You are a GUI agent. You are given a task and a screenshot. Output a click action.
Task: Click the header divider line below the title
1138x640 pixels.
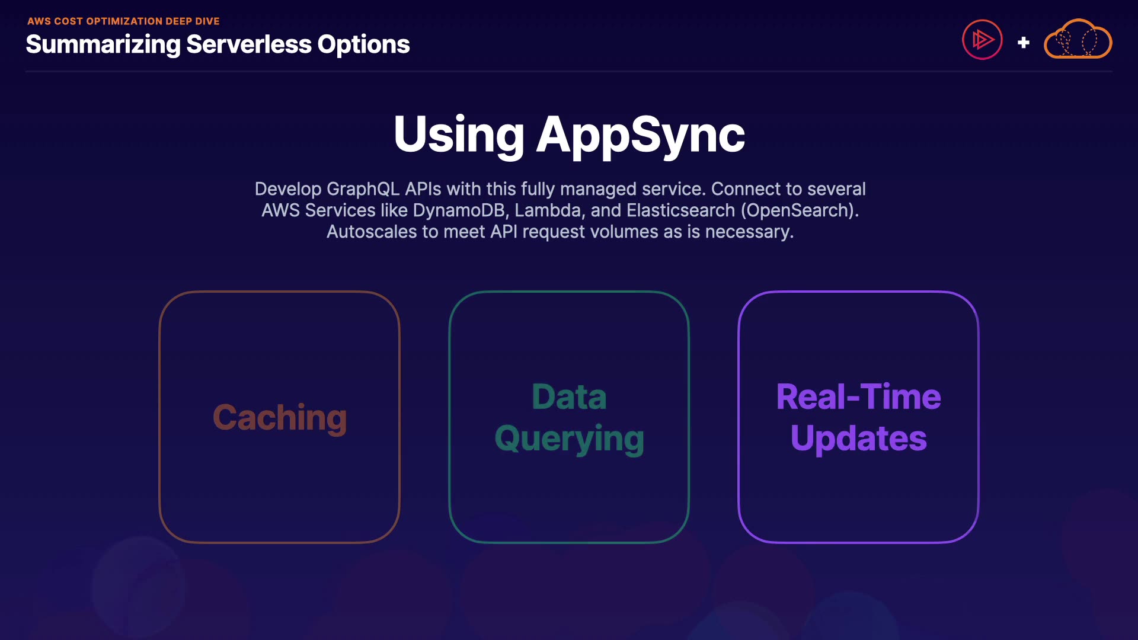(x=569, y=72)
